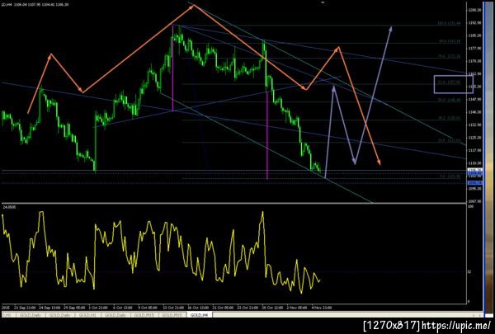This screenshot has width=495, height=334.
Task: Select the 2 Nov 05:00 time label
Action: pyautogui.click(x=296, y=307)
